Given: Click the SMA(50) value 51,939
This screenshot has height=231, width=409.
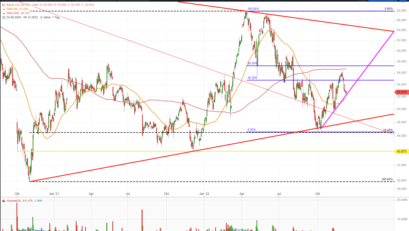Looking at the screenshot, I should click(24, 9).
